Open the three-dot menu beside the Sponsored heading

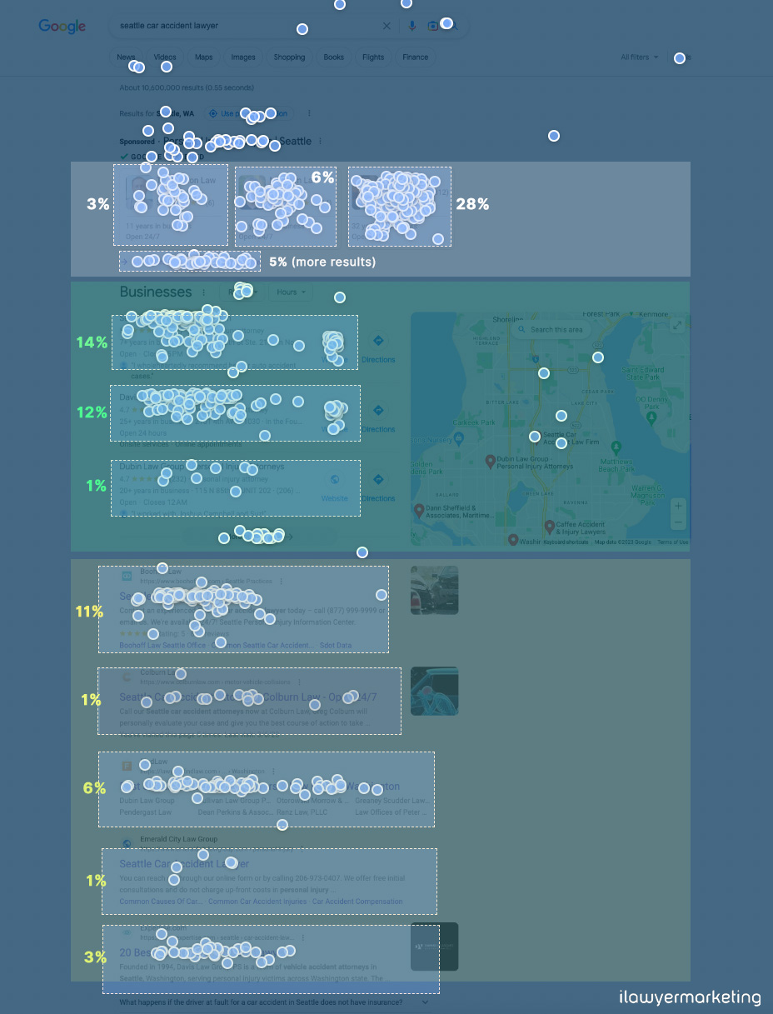pyautogui.click(x=320, y=142)
